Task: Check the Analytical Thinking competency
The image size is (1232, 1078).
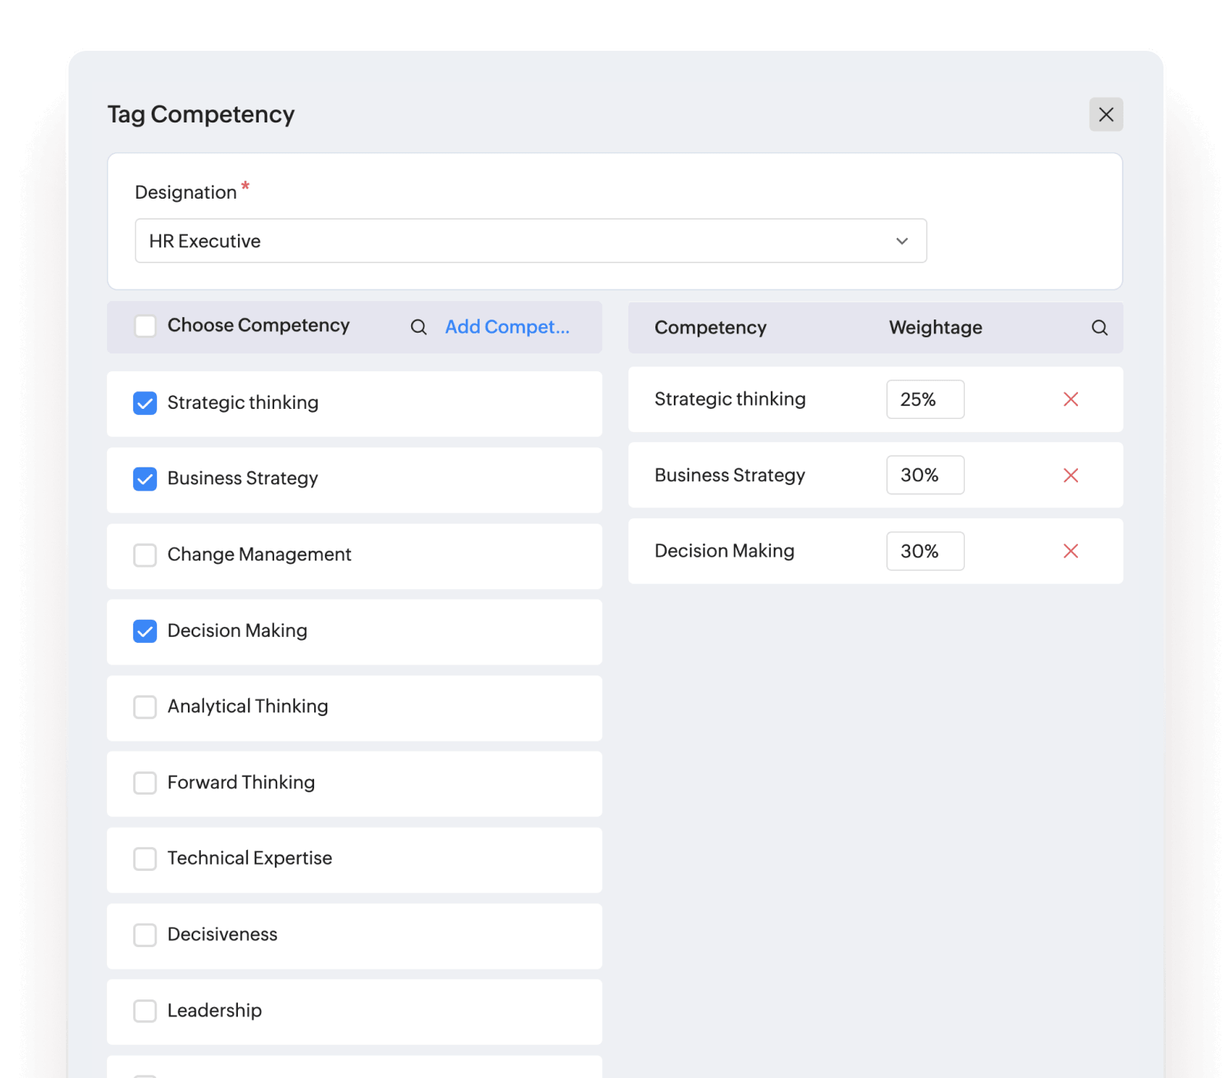Action: pyautogui.click(x=145, y=707)
